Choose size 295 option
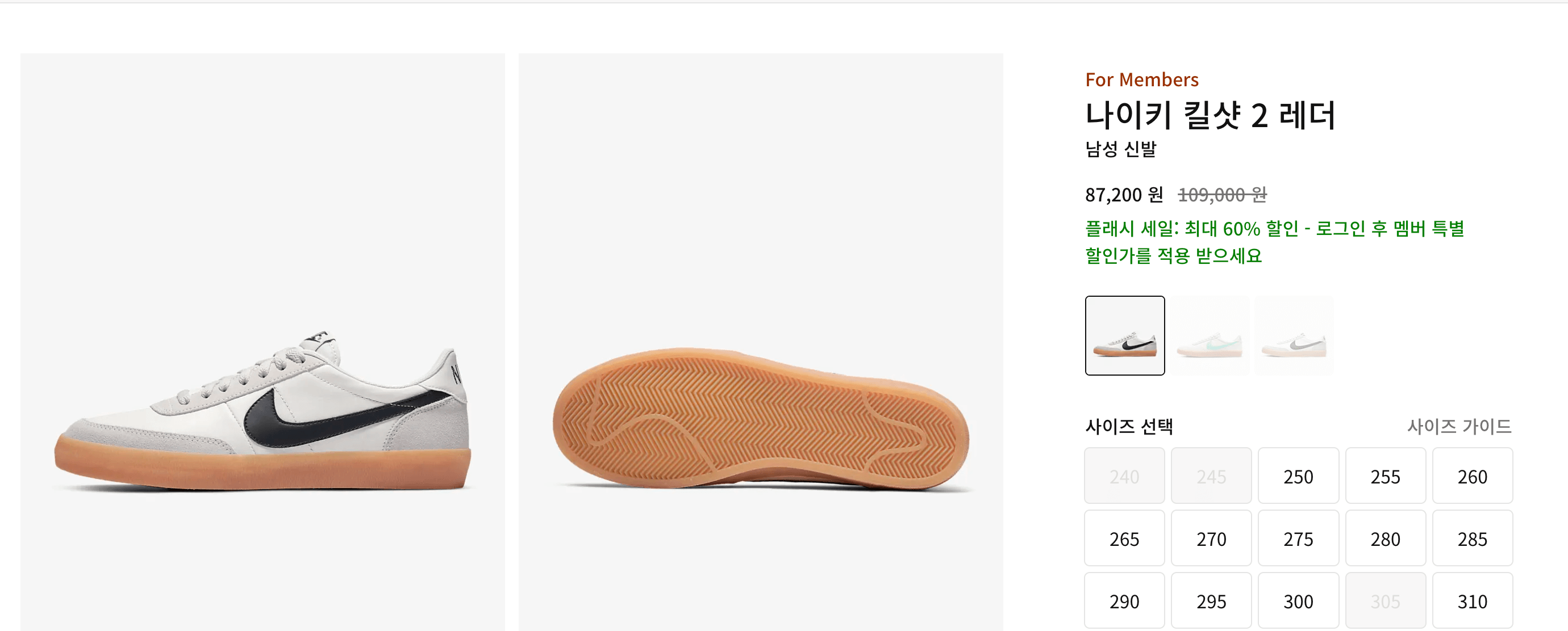 [1211, 600]
